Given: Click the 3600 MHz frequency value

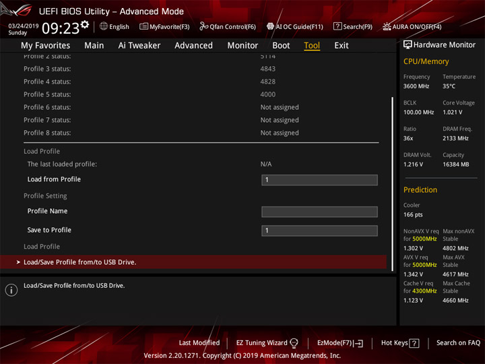Looking at the screenshot, I should click(x=416, y=86).
